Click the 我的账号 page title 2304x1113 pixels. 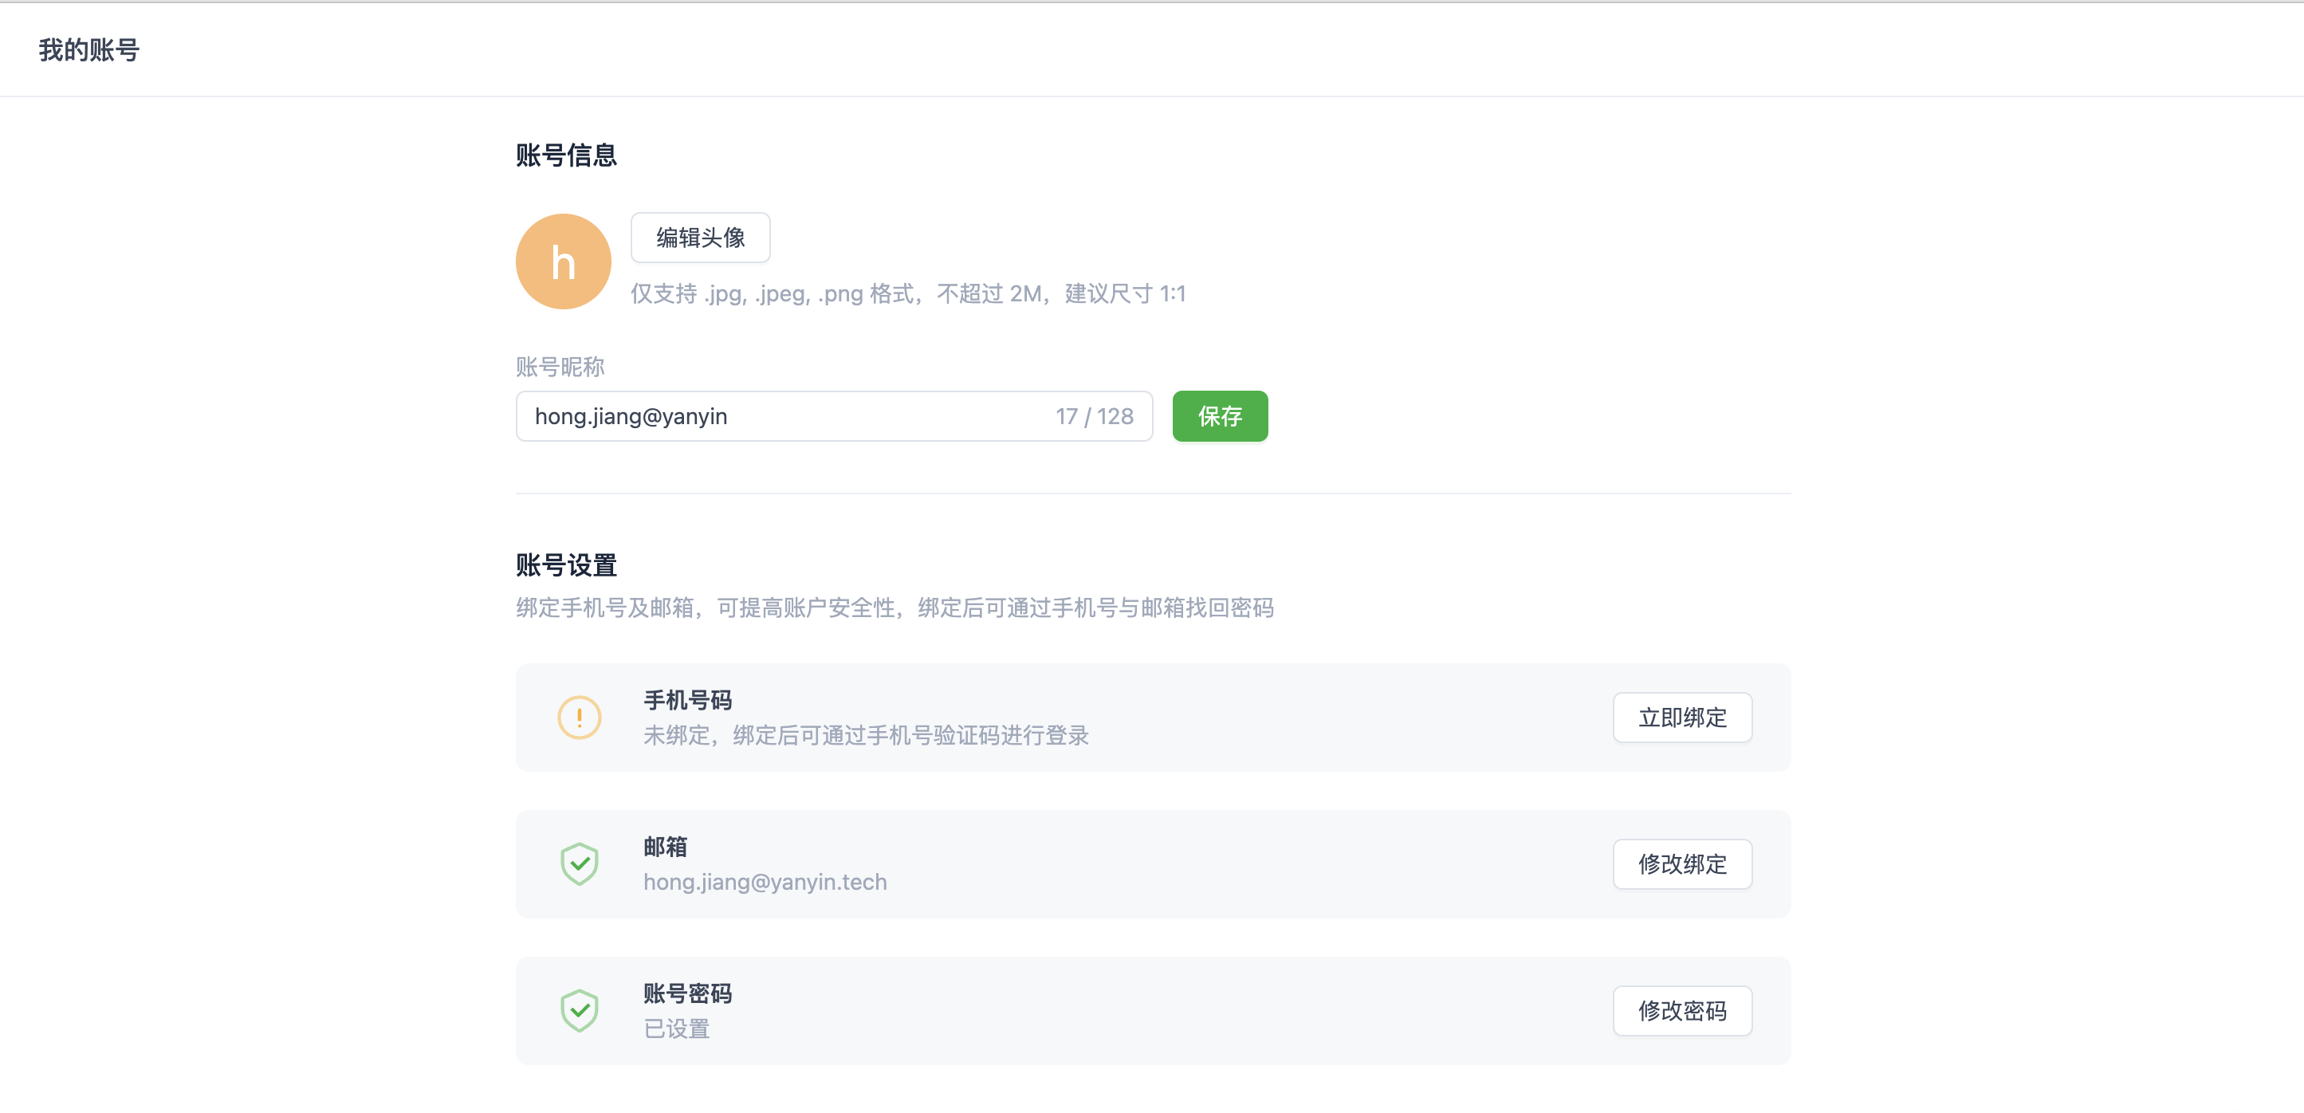coord(88,50)
